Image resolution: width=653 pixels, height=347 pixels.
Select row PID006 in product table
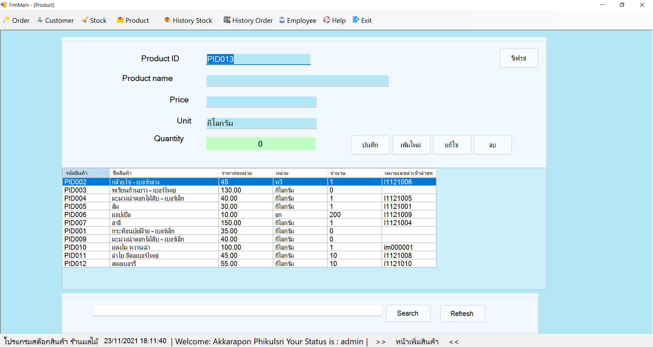pos(249,214)
